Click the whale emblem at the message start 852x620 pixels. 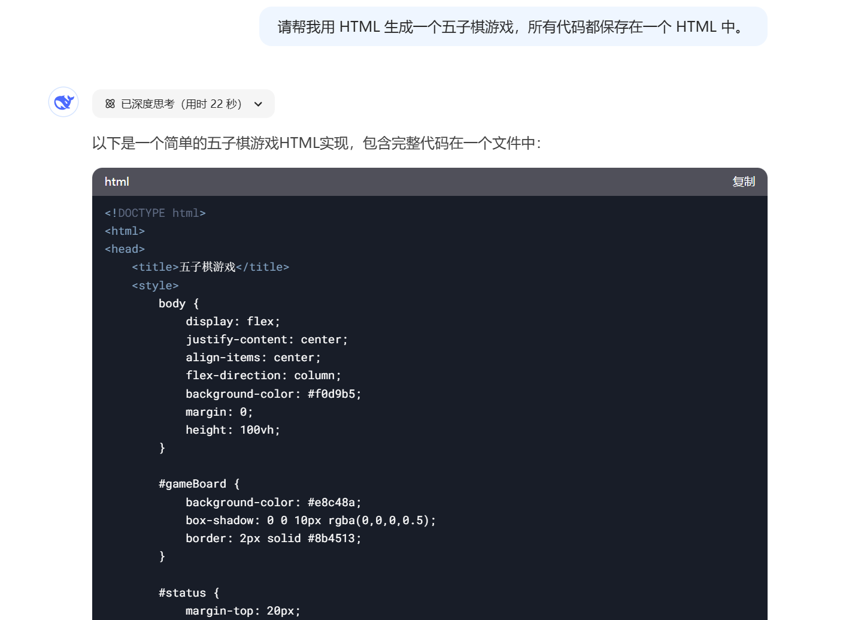[63, 102]
